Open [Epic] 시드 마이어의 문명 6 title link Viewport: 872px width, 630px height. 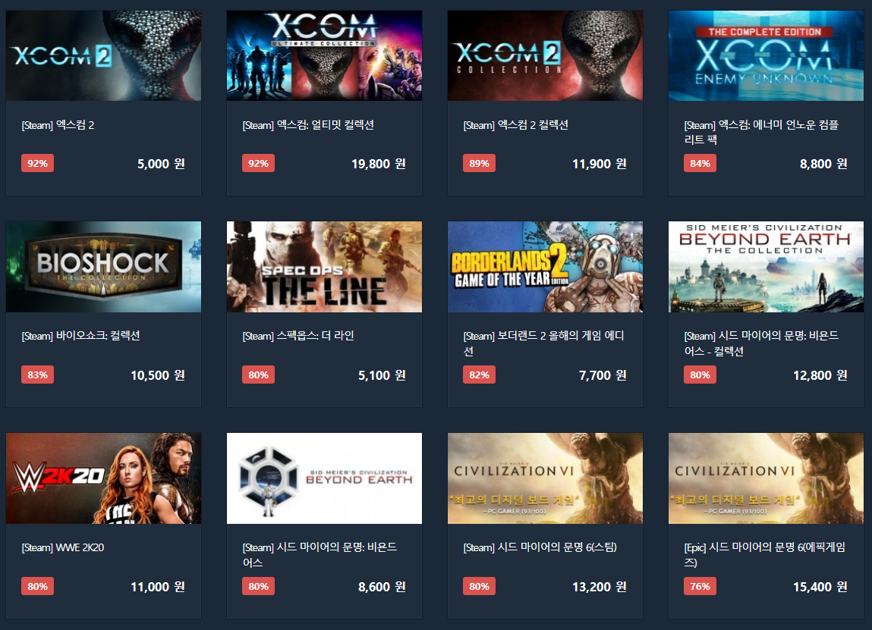pos(765,554)
